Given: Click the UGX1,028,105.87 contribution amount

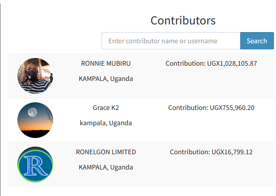Looking at the screenshot, I should pyautogui.click(x=232, y=64).
